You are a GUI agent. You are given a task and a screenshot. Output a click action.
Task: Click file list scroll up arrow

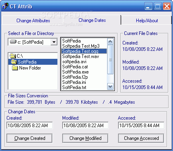click(110, 42)
